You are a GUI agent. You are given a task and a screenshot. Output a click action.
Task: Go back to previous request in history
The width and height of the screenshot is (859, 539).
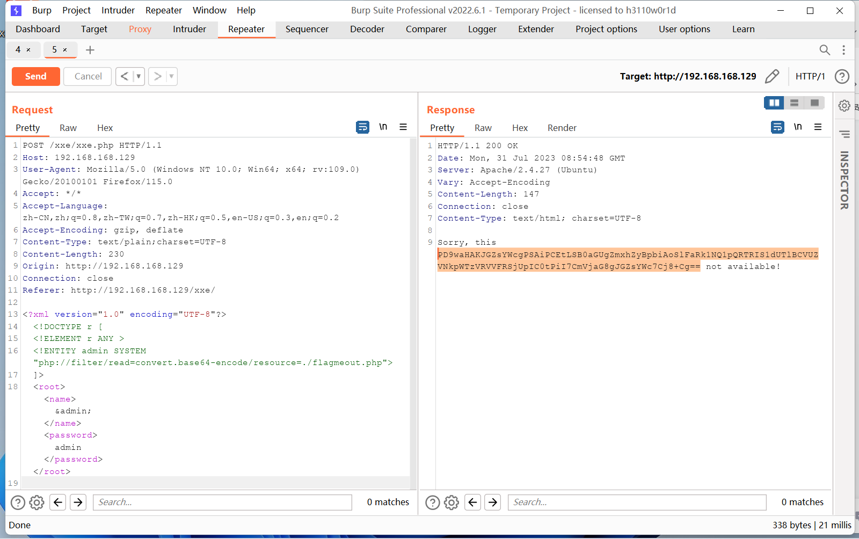[124, 76]
